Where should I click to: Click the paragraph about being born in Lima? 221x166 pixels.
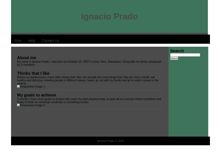[89, 63]
